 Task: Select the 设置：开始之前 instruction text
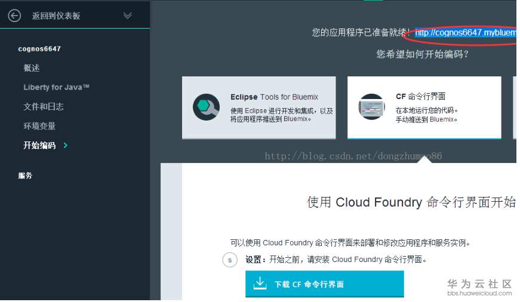(x=336, y=259)
